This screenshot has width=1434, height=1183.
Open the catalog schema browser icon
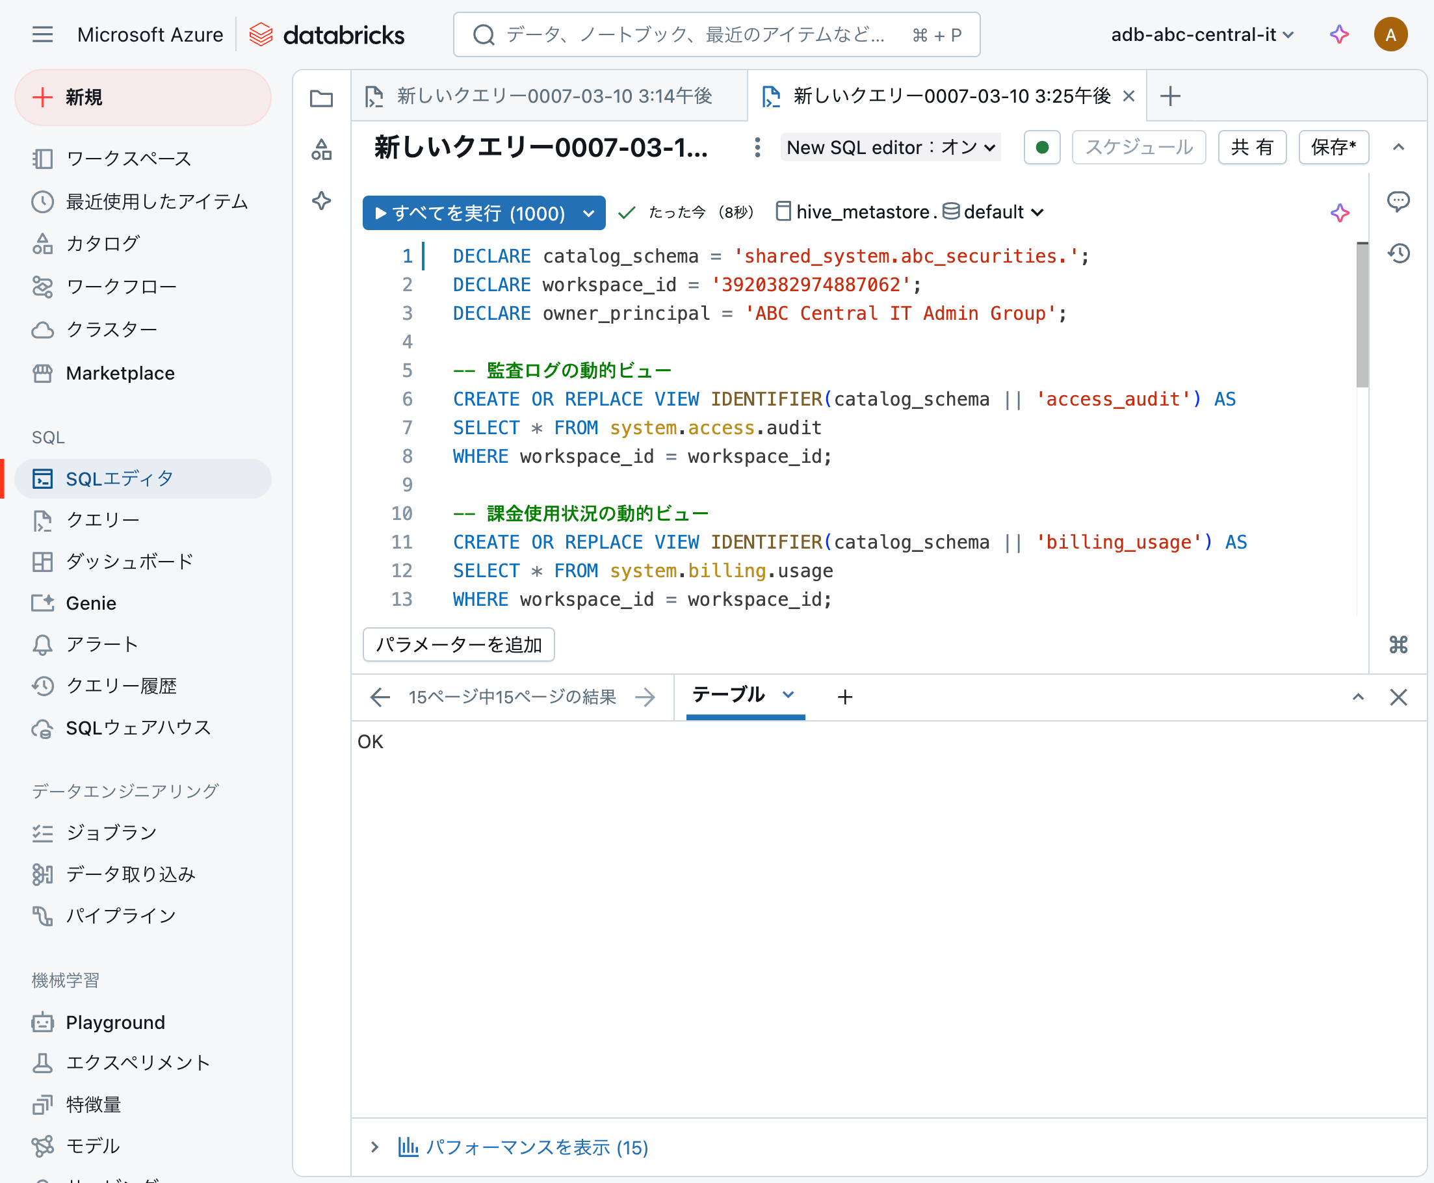point(321,149)
